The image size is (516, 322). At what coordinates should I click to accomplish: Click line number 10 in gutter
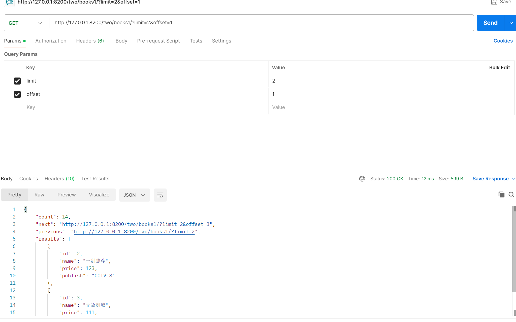[13, 276]
